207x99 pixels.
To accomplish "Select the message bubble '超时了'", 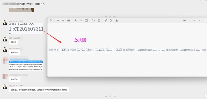I will click(14, 42).
